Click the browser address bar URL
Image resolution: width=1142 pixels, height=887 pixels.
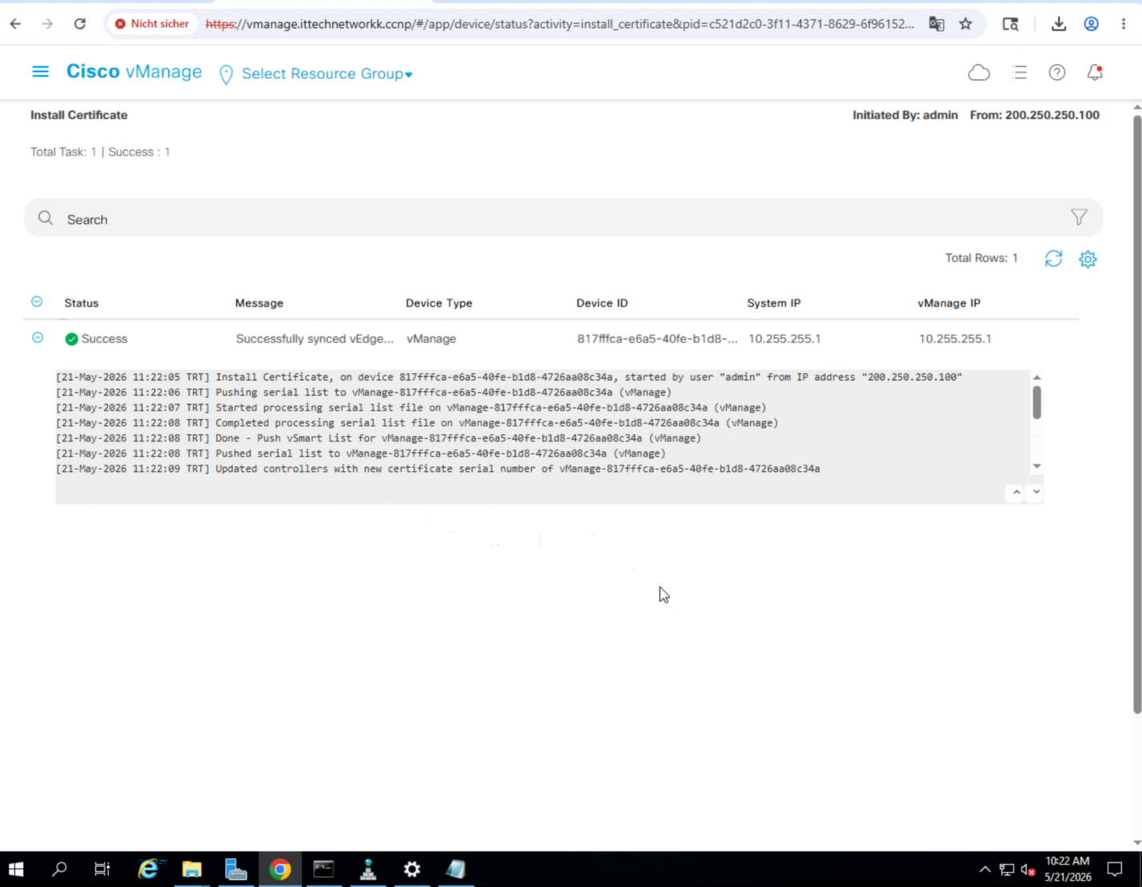point(559,24)
